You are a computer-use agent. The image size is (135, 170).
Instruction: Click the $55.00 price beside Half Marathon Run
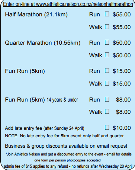(122, 15)
